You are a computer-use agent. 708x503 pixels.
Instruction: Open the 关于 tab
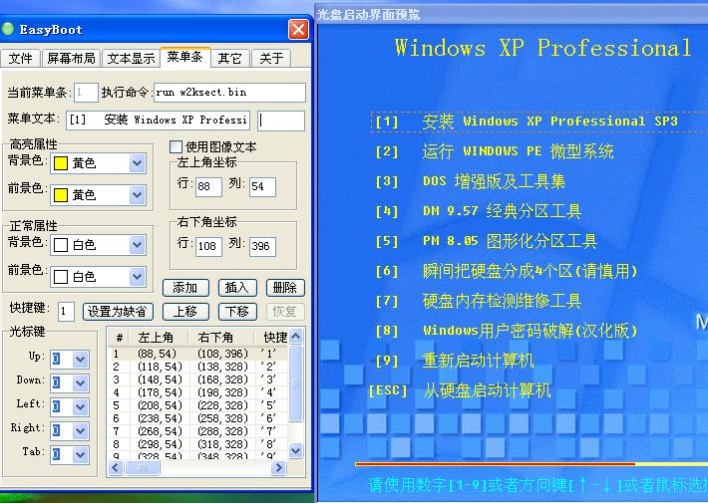[x=271, y=58]
